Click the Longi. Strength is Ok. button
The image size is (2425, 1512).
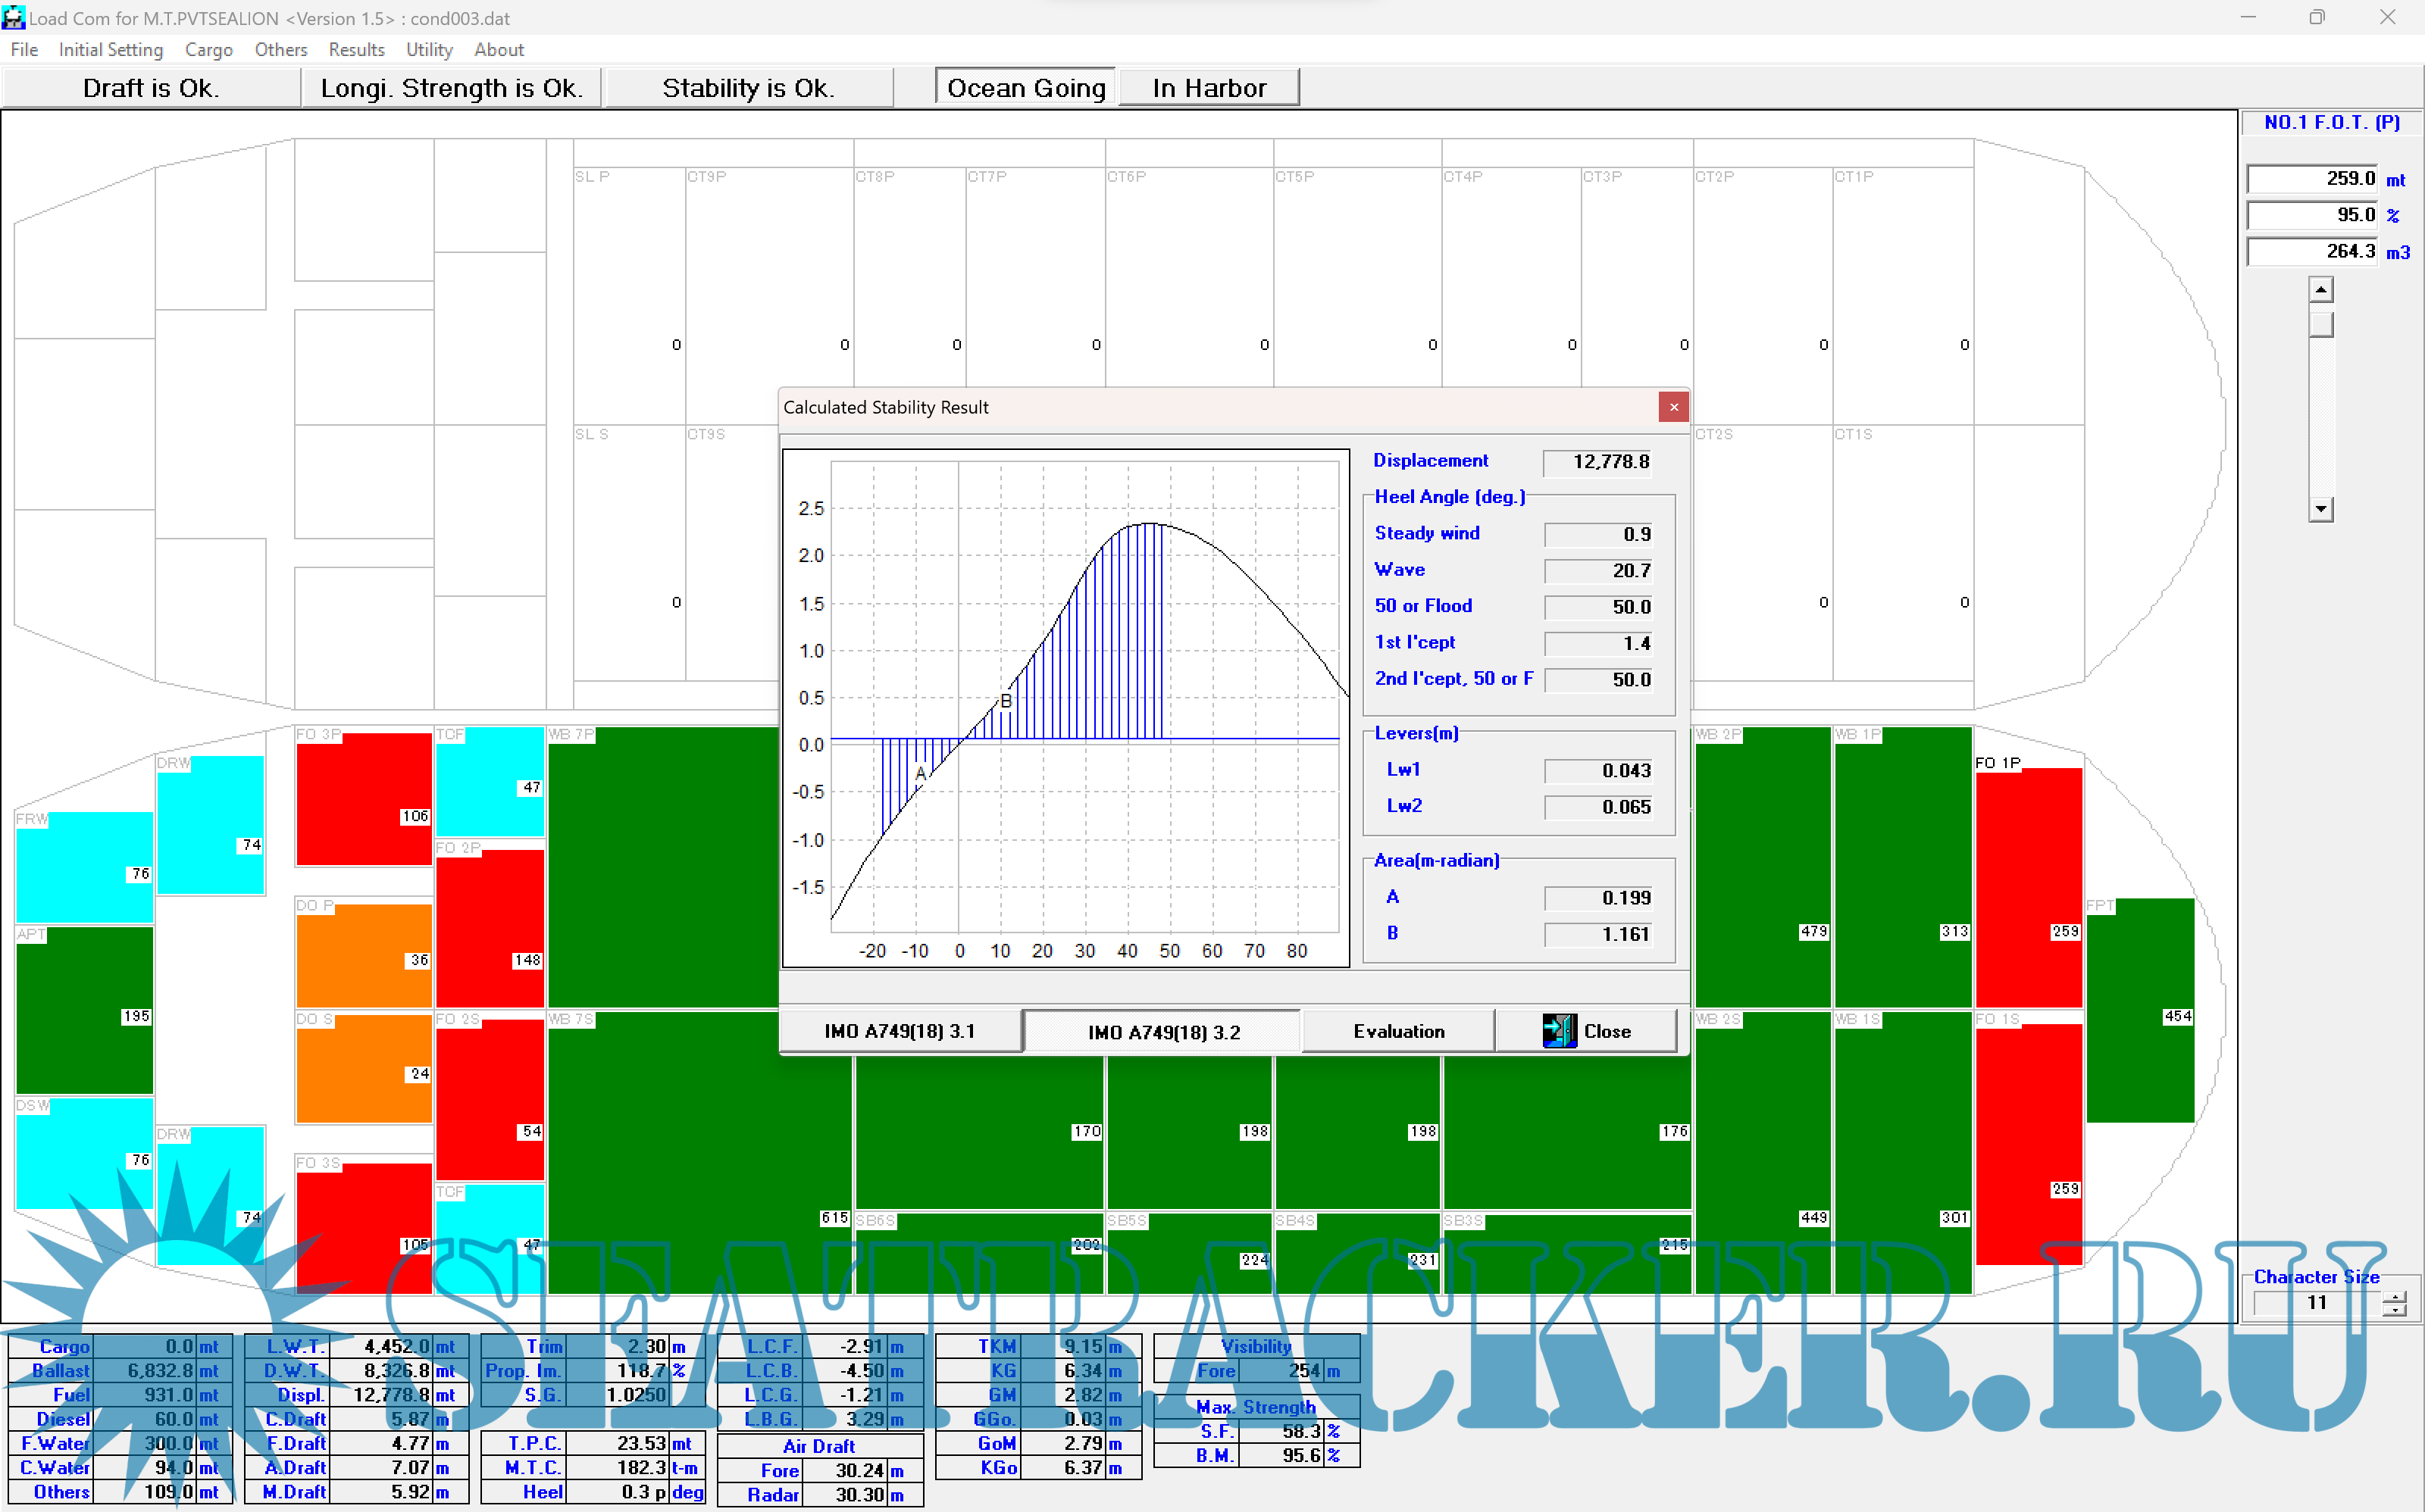coord(450,88)
